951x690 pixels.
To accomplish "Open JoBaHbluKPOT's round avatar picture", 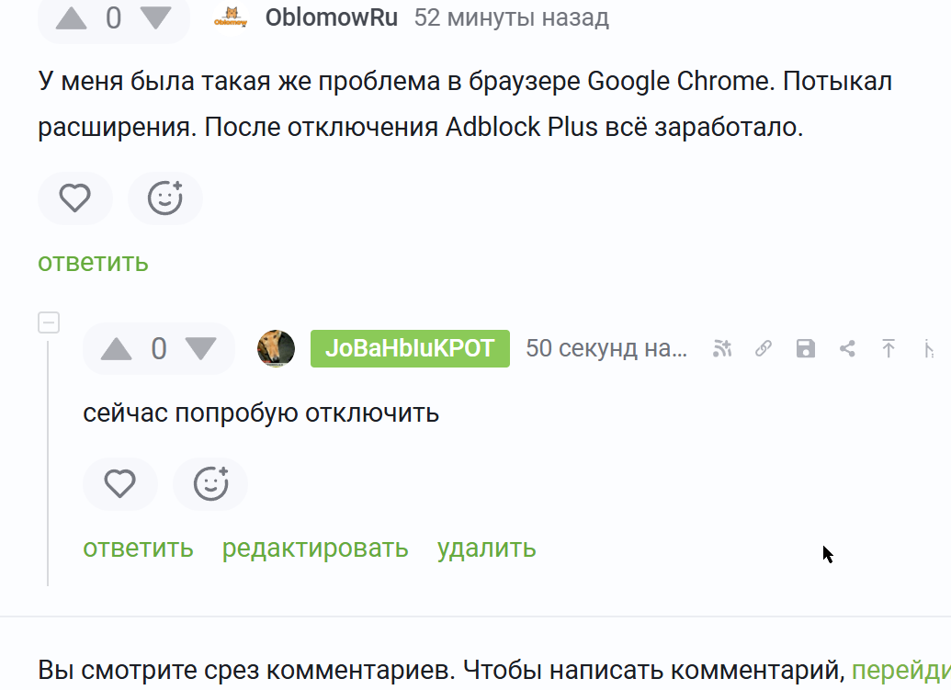I will pyautogui.click(x=276, y=349).
